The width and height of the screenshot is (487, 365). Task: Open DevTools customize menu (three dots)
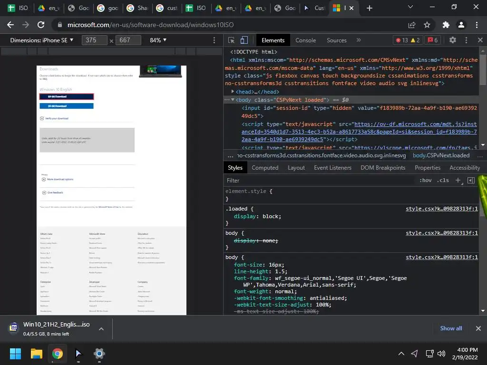pyautogui.click(x=466, y=40)
